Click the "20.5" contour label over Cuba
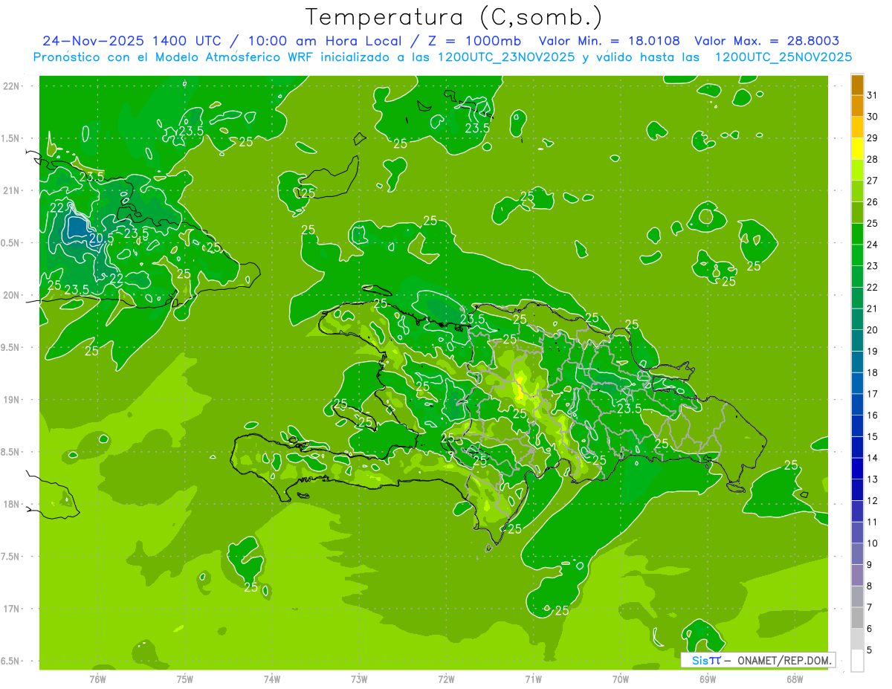Image resolution: width=892 pixels, height=689 pixels. click(101, 238)
